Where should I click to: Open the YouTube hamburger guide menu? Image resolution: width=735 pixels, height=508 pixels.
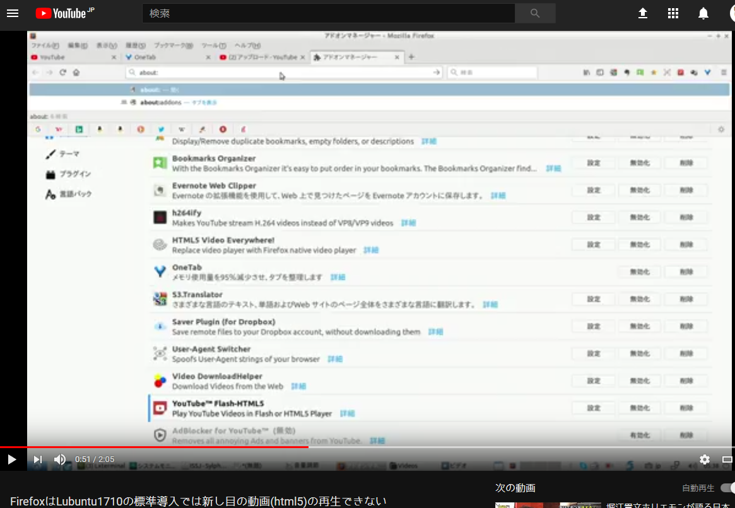pos(13,13)
